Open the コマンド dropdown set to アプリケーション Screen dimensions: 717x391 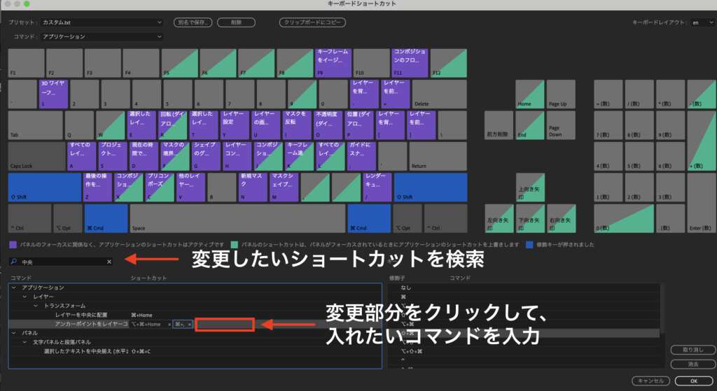tap(102, 36)
